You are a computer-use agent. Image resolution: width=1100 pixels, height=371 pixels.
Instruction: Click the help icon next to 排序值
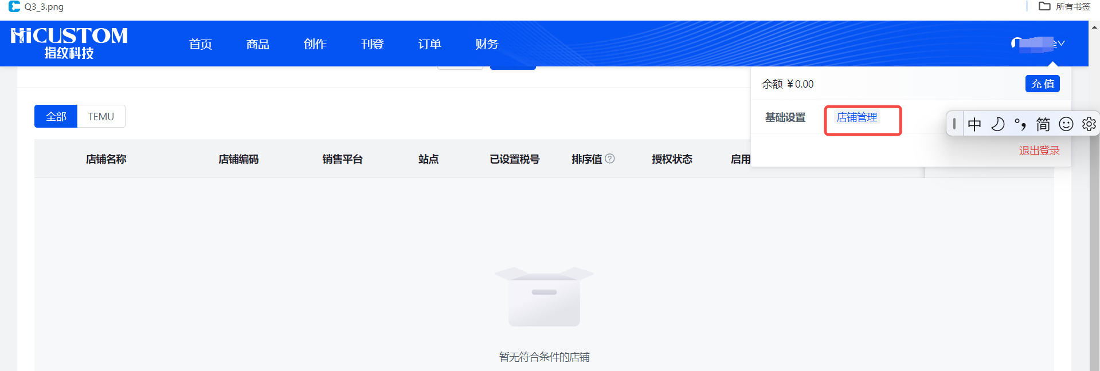(610, 159)
